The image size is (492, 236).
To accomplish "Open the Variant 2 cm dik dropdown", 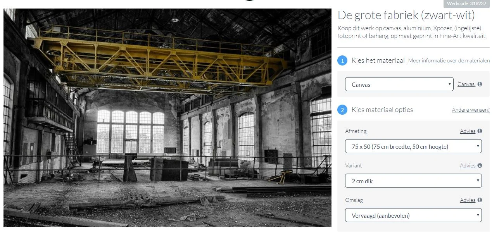I will pos(413,181).
